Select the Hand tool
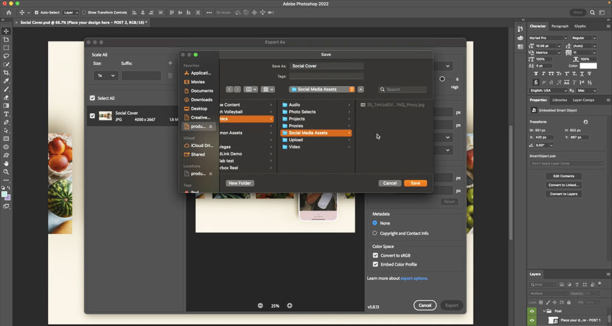 (6, 163)
